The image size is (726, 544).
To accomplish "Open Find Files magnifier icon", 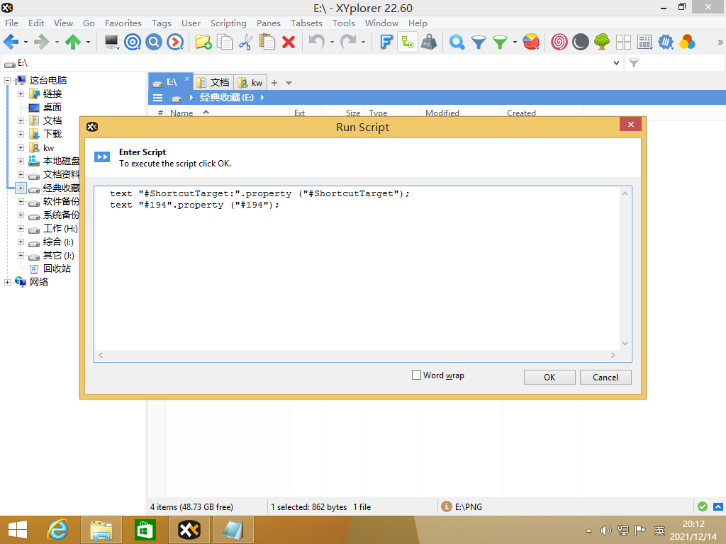I will click(457, 42).
